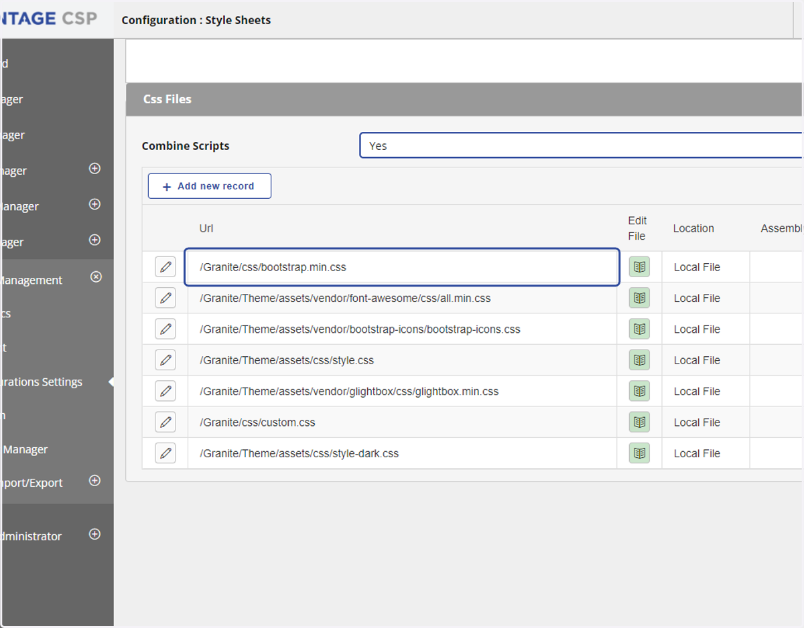Open file editor for bootstrap.min.css
804x628 pixels.
coord(639,266)
